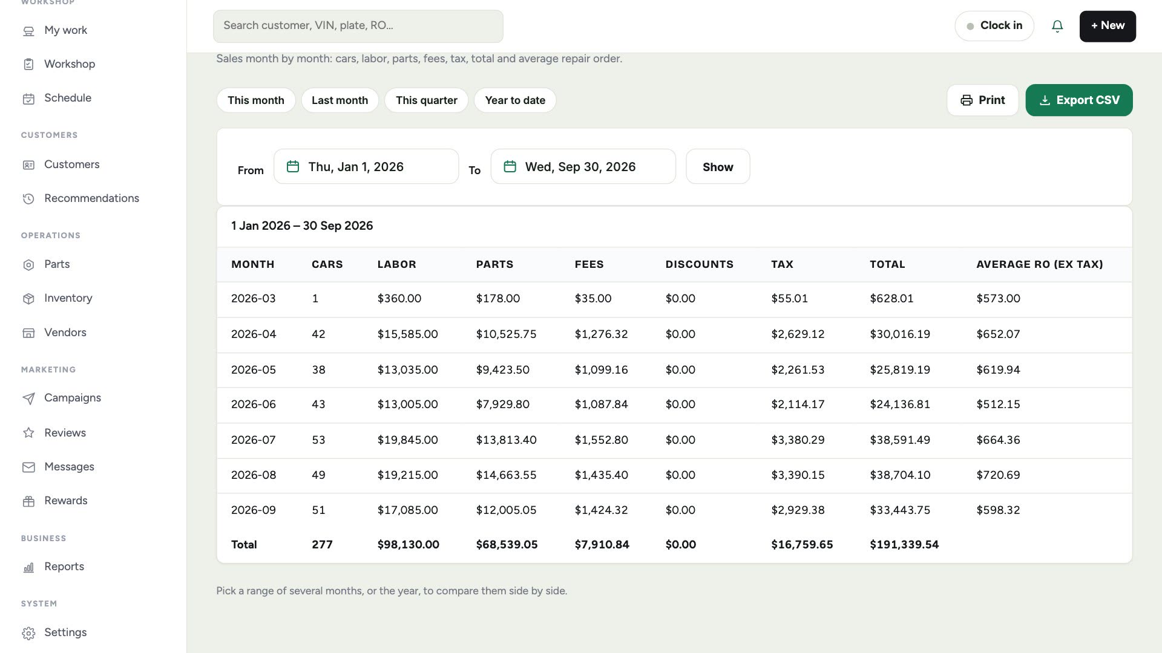Open notifications bell icon
The height and width of the screenshot is (653, 1162).
tap(1057, 26)
